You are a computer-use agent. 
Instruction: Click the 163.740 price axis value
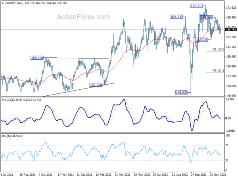tap(231, 37)
